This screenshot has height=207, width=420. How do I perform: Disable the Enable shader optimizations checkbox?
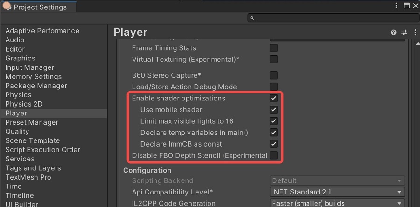coord(274,98)
